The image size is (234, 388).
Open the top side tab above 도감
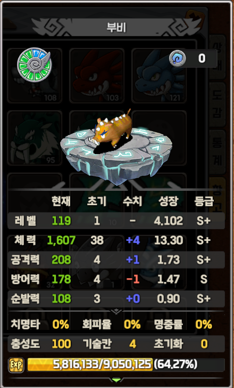tap(218, 57)
